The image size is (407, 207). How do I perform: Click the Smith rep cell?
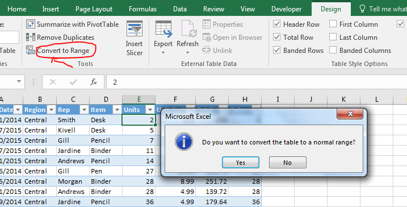(x=73, y=120)
